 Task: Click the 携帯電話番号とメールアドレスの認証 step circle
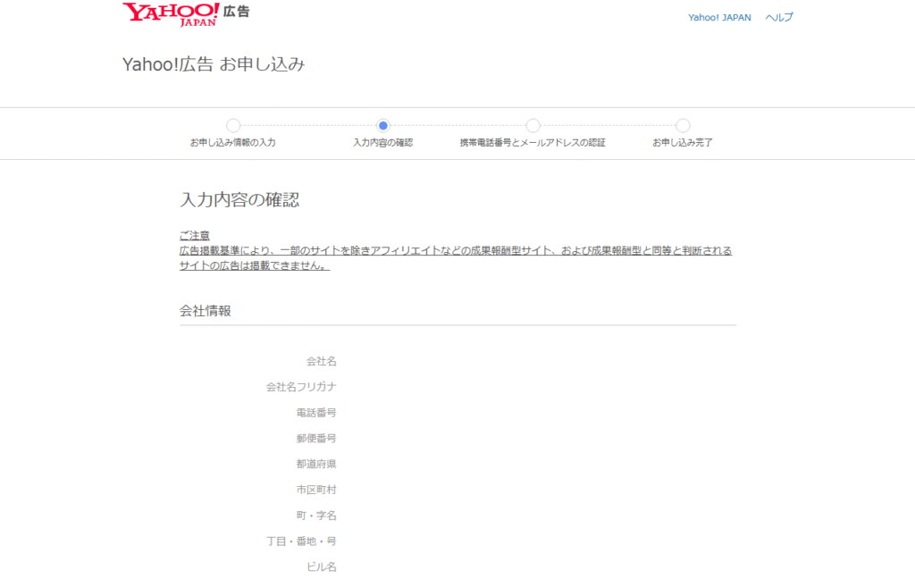click(x=533, y=126)
